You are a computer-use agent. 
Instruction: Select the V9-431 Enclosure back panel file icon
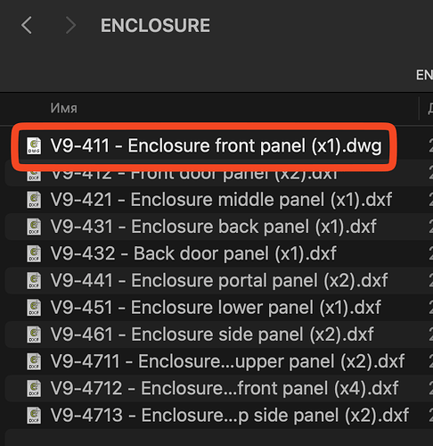[x=34, y=227]
